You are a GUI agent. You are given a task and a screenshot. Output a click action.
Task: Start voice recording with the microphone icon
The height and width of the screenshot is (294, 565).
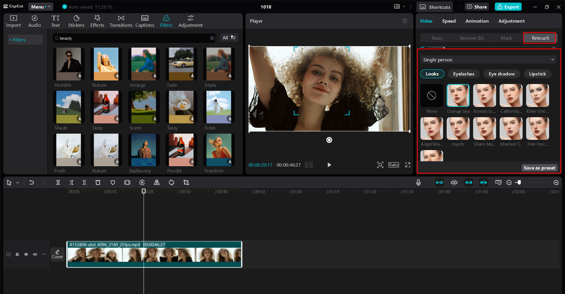pyautogui.click(x=418, y=182)
